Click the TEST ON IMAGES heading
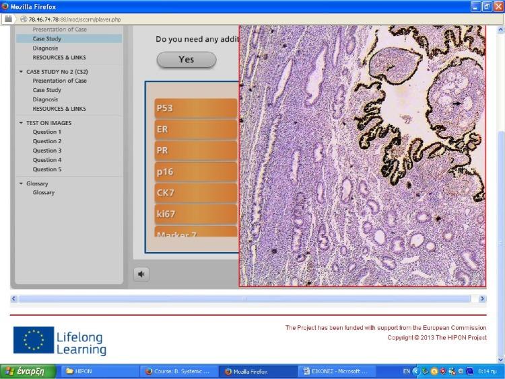This screenshot has width=505, height=379. click(x=48, y=123)
